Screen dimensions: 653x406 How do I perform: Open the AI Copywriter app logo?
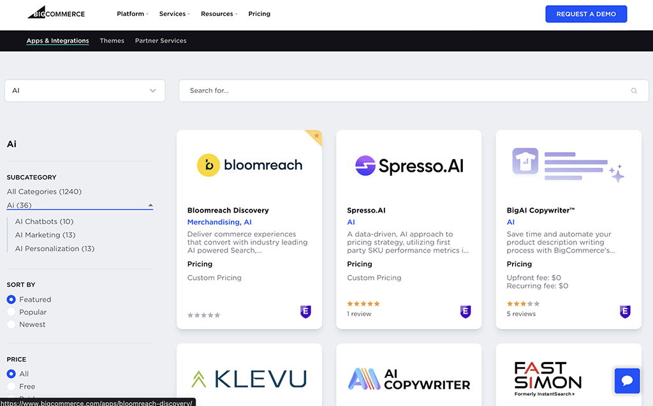[409, 379]
